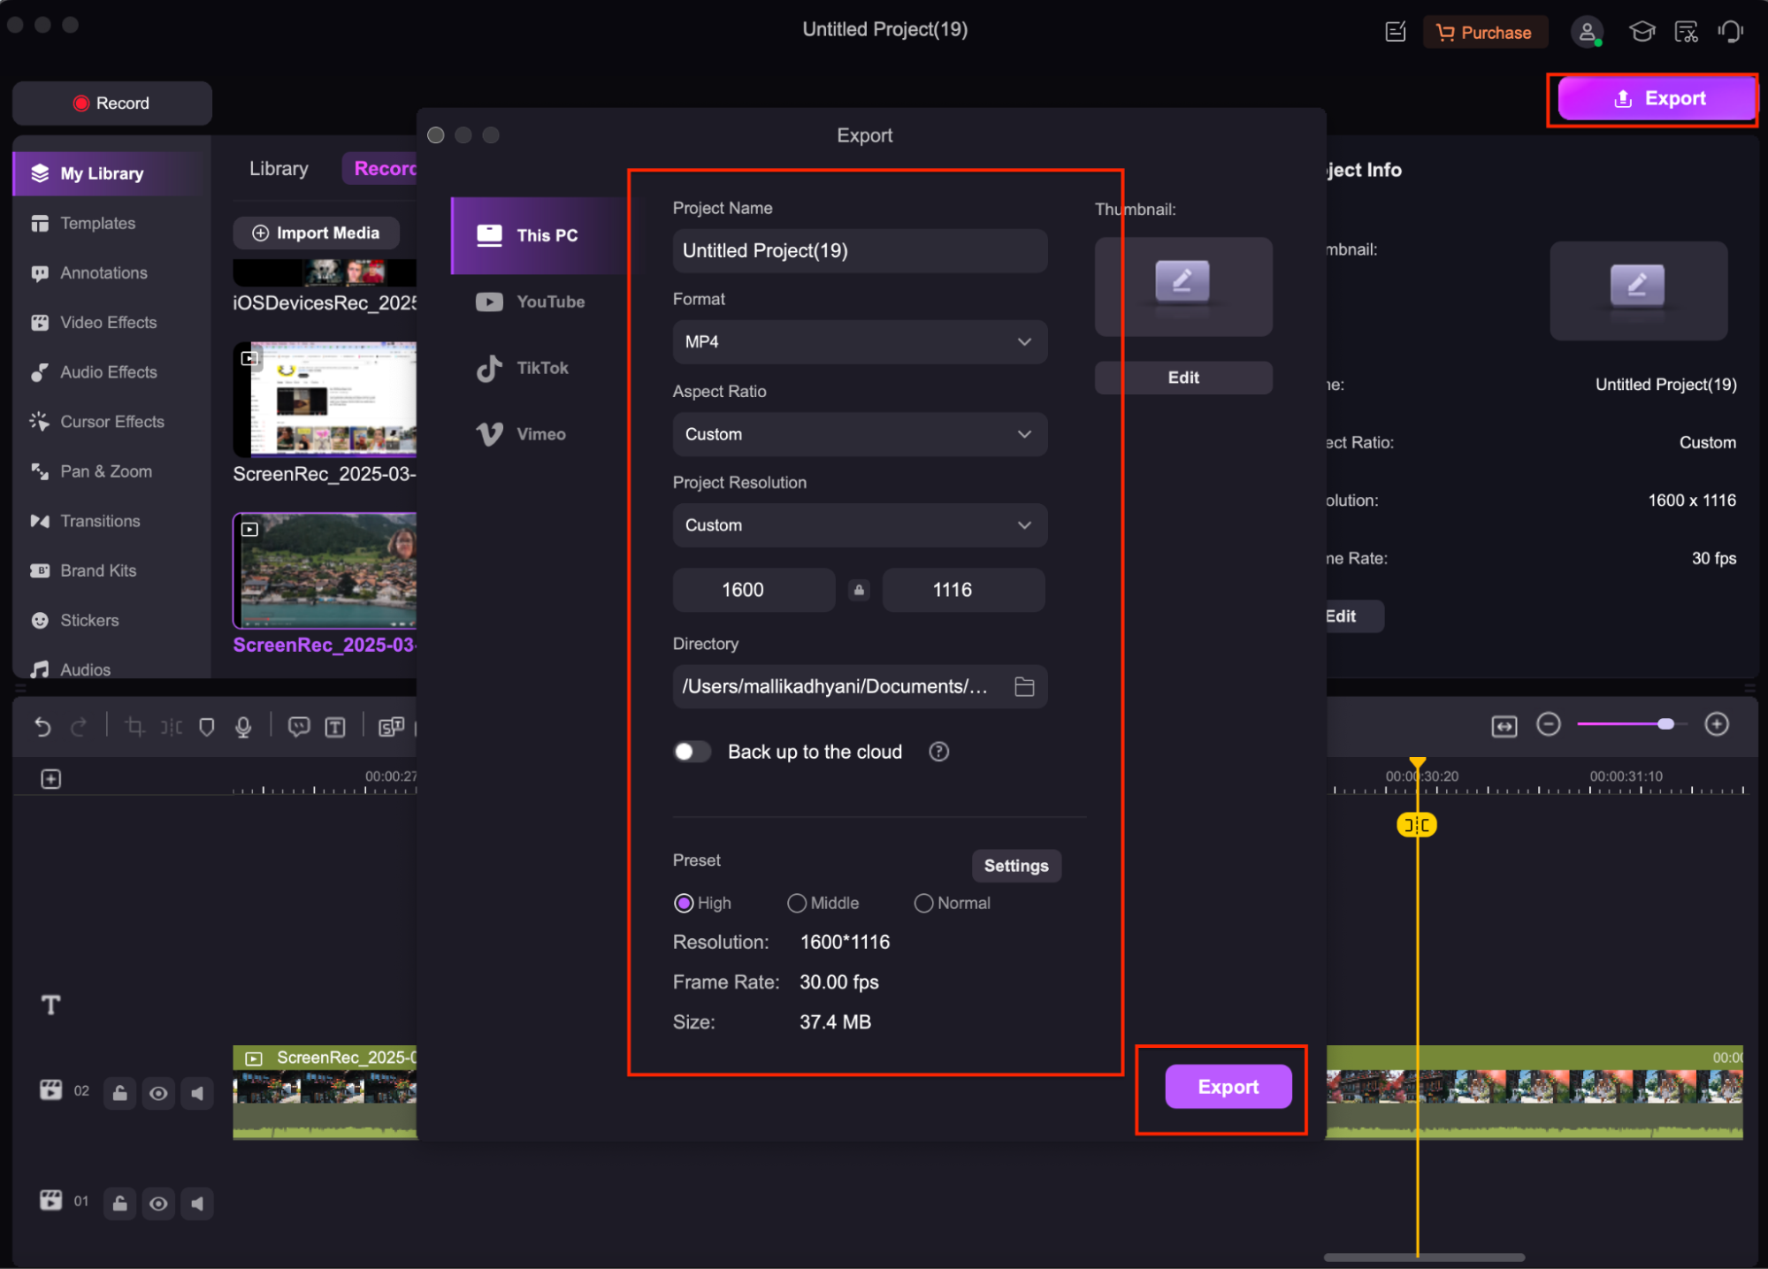Open the Aspect Ratio dropdown

(x=860, y=434)
